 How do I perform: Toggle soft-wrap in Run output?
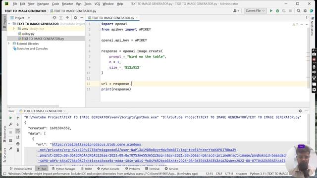coord(18,131)
